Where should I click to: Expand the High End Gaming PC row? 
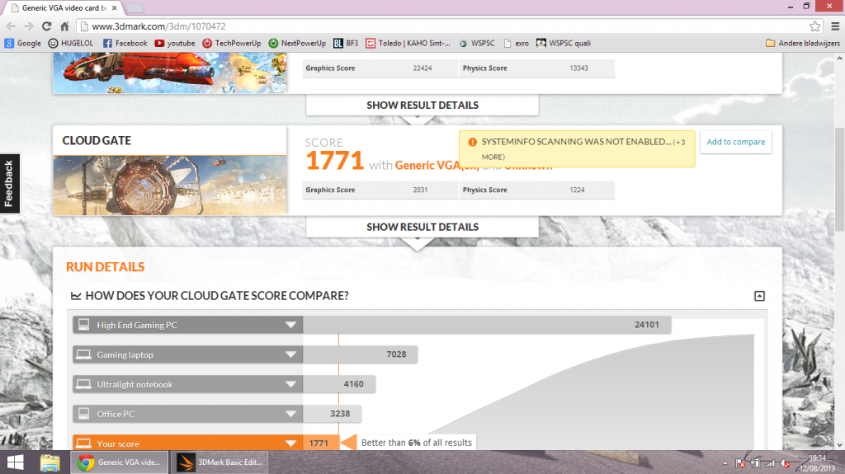(290, 325)
